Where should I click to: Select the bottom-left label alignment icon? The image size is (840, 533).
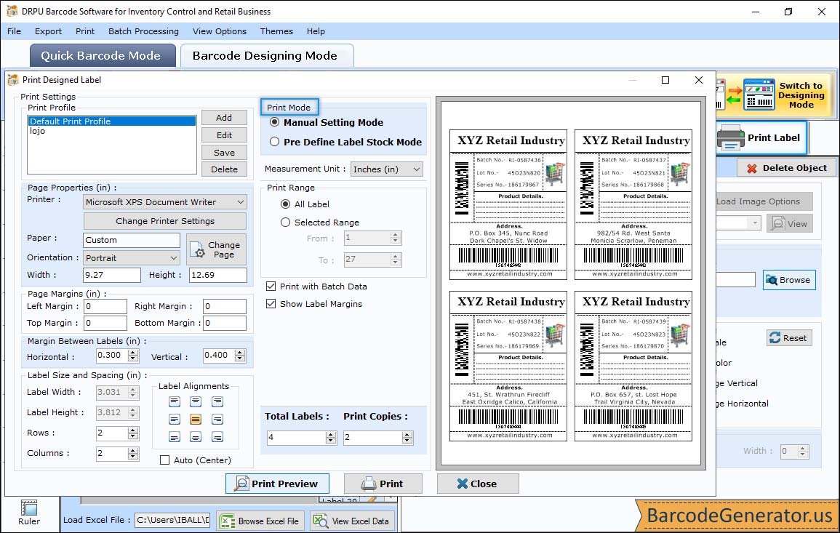click(x=175, y=437)
